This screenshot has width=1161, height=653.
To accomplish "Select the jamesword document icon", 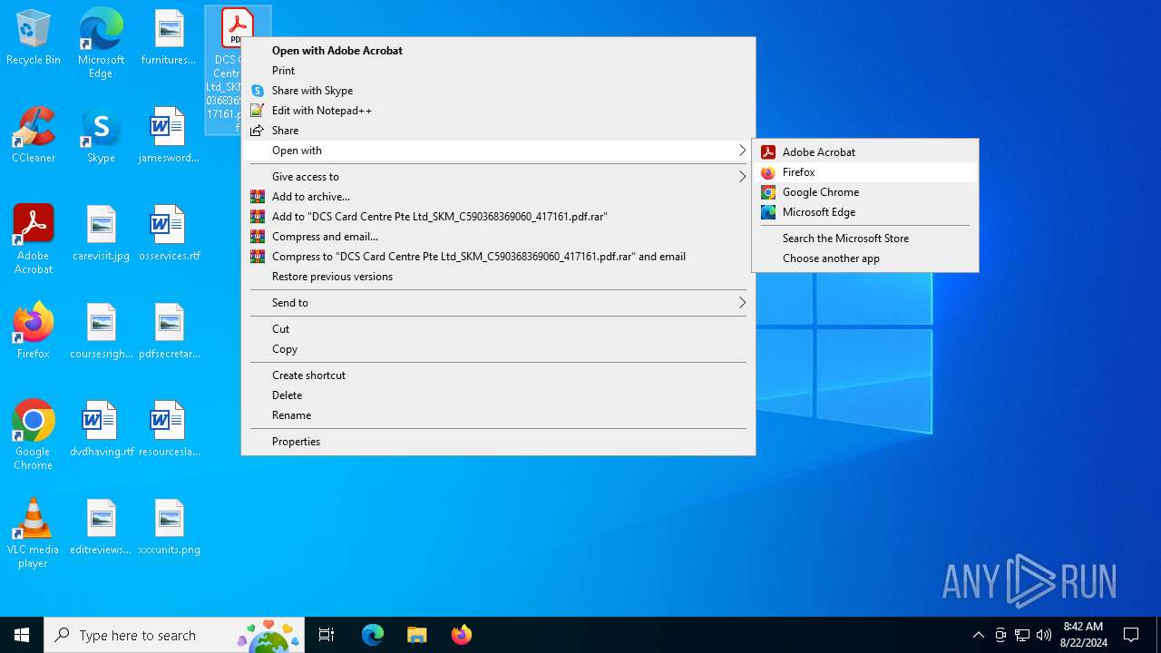I will (x=169, y=136).
